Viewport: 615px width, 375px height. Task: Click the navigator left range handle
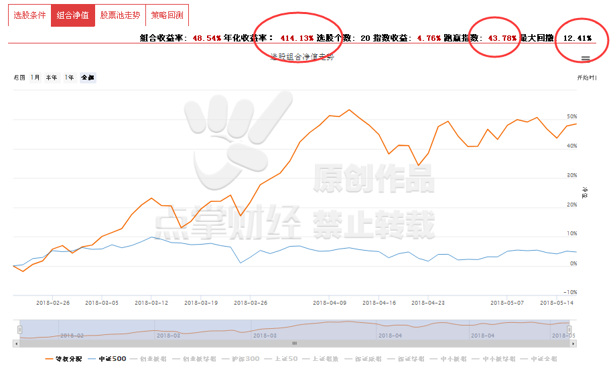(x=19, y=330)
